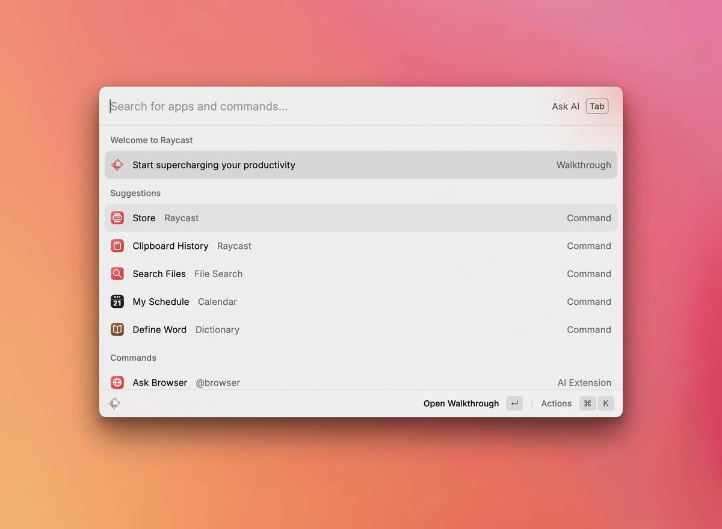Choose the Ask Browser extension title
Screen dimensions: 722x529
pyautogui.click(x=159, y=382)
